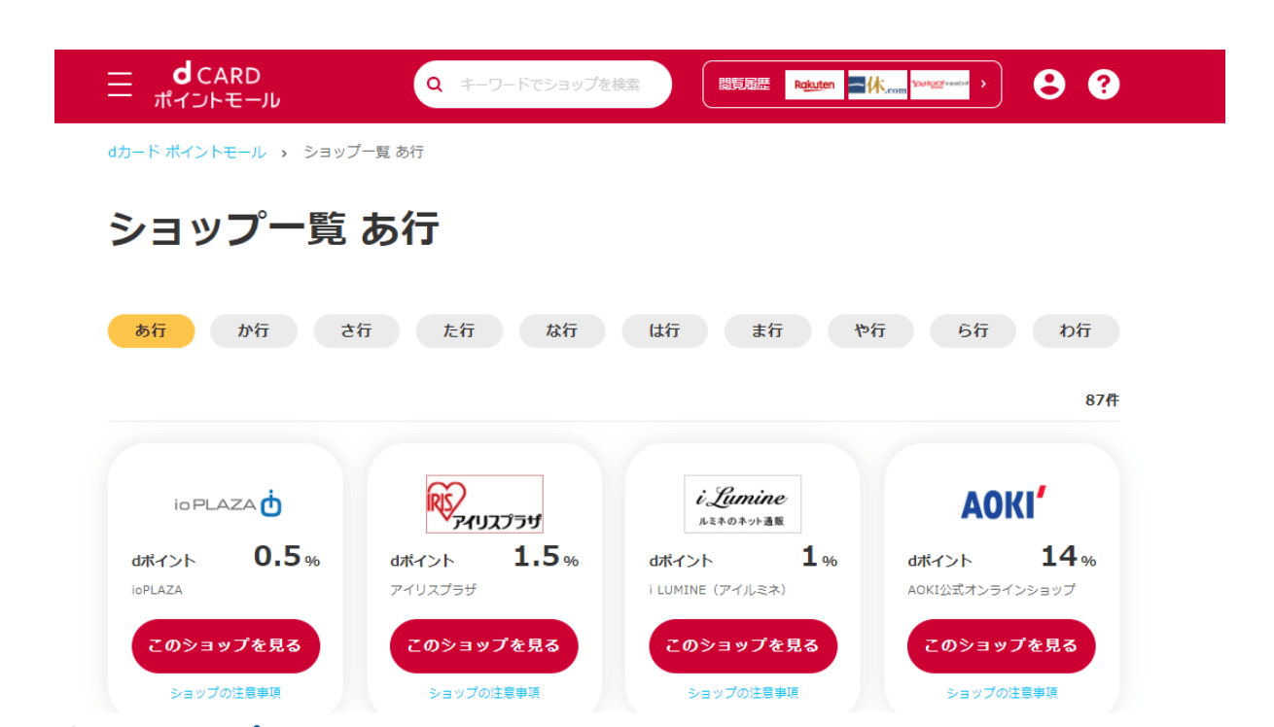Image resolution: width=1274 pixels, height=727 pixels.
Task: Click the d CARD ポイントモール logo
Action: point(216,86)
